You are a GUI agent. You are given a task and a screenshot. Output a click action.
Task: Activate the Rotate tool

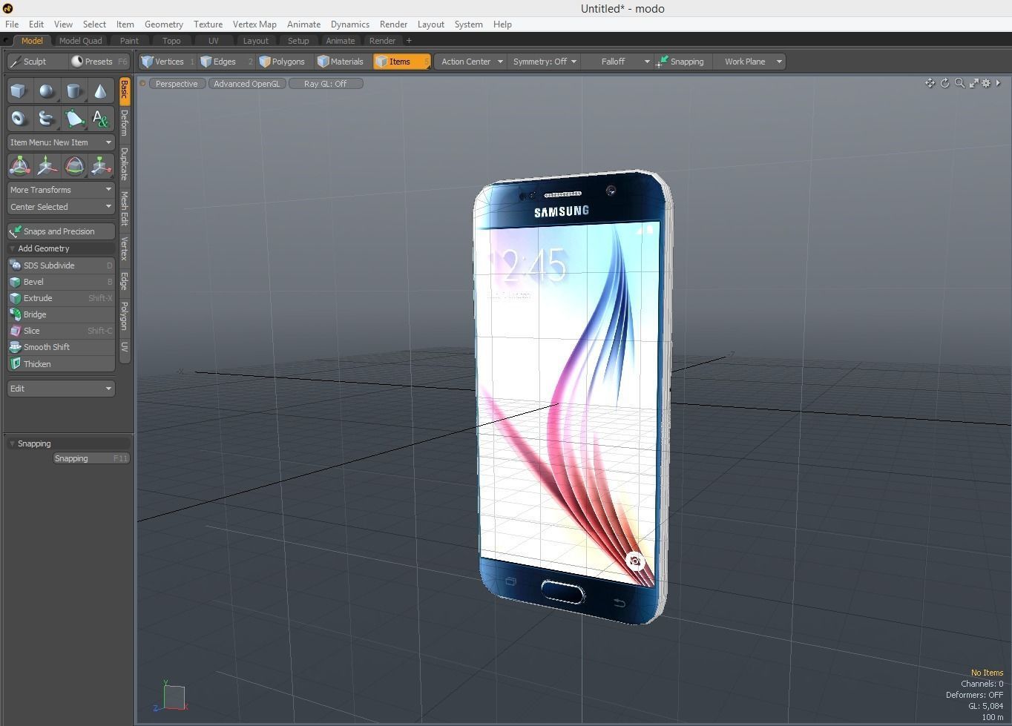pyautogui.click(x=74, y=166)
